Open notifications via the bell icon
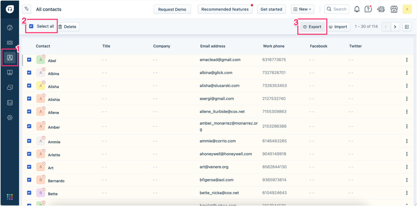This screenshot has width=417, height=206. tap(357, 9)
